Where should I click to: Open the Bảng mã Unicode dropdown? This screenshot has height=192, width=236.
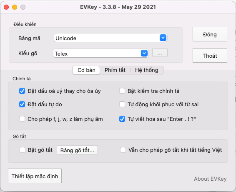110,38
